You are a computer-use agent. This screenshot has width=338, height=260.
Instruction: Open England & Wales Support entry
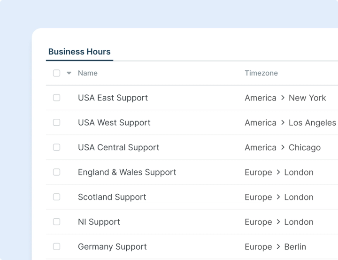pos(127,172)
